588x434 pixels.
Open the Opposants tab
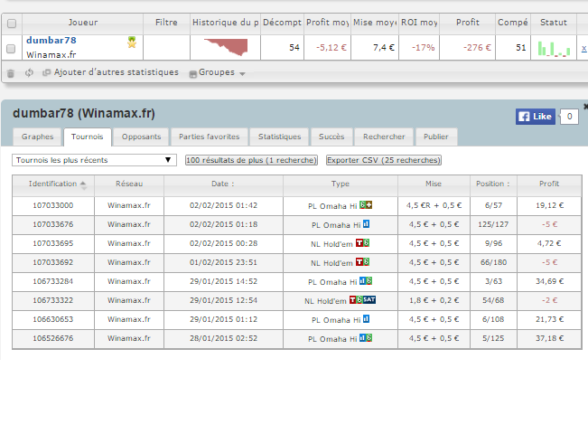[x=142, y=137]
